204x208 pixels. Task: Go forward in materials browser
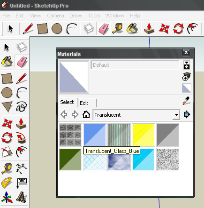pos(75,114)
